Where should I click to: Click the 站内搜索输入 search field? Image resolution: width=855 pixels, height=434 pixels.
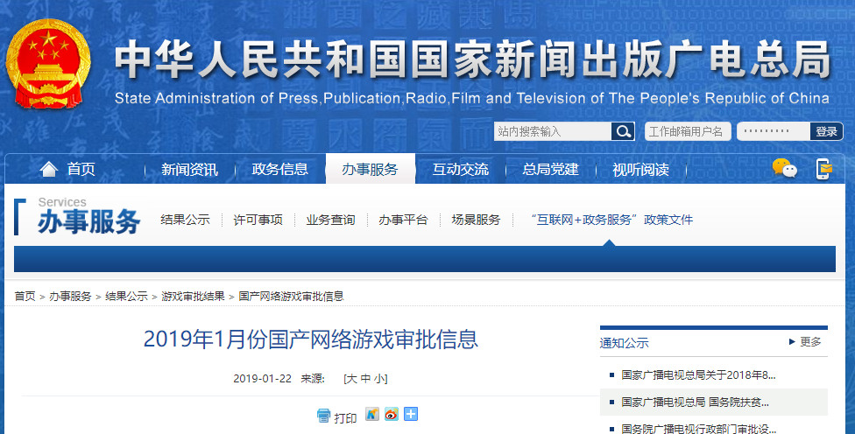click(x=552, y=131)
